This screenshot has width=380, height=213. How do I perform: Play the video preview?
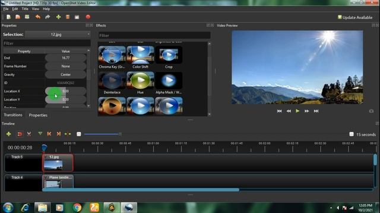(297, 111)
